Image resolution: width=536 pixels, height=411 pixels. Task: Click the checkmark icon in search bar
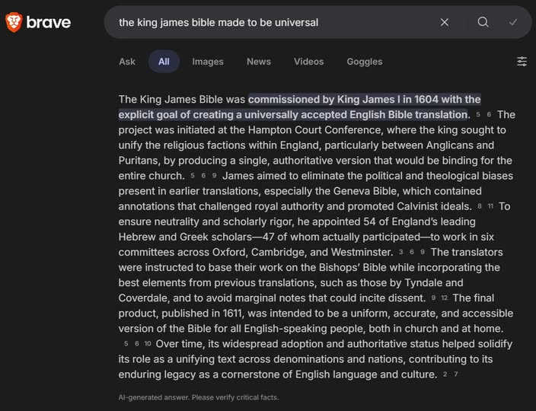[513, 22]
